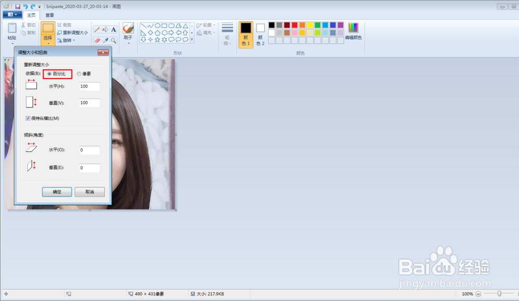Click the Save icon in title bar
This screenshot has height=301, width=519.
[x=18, y=6]
